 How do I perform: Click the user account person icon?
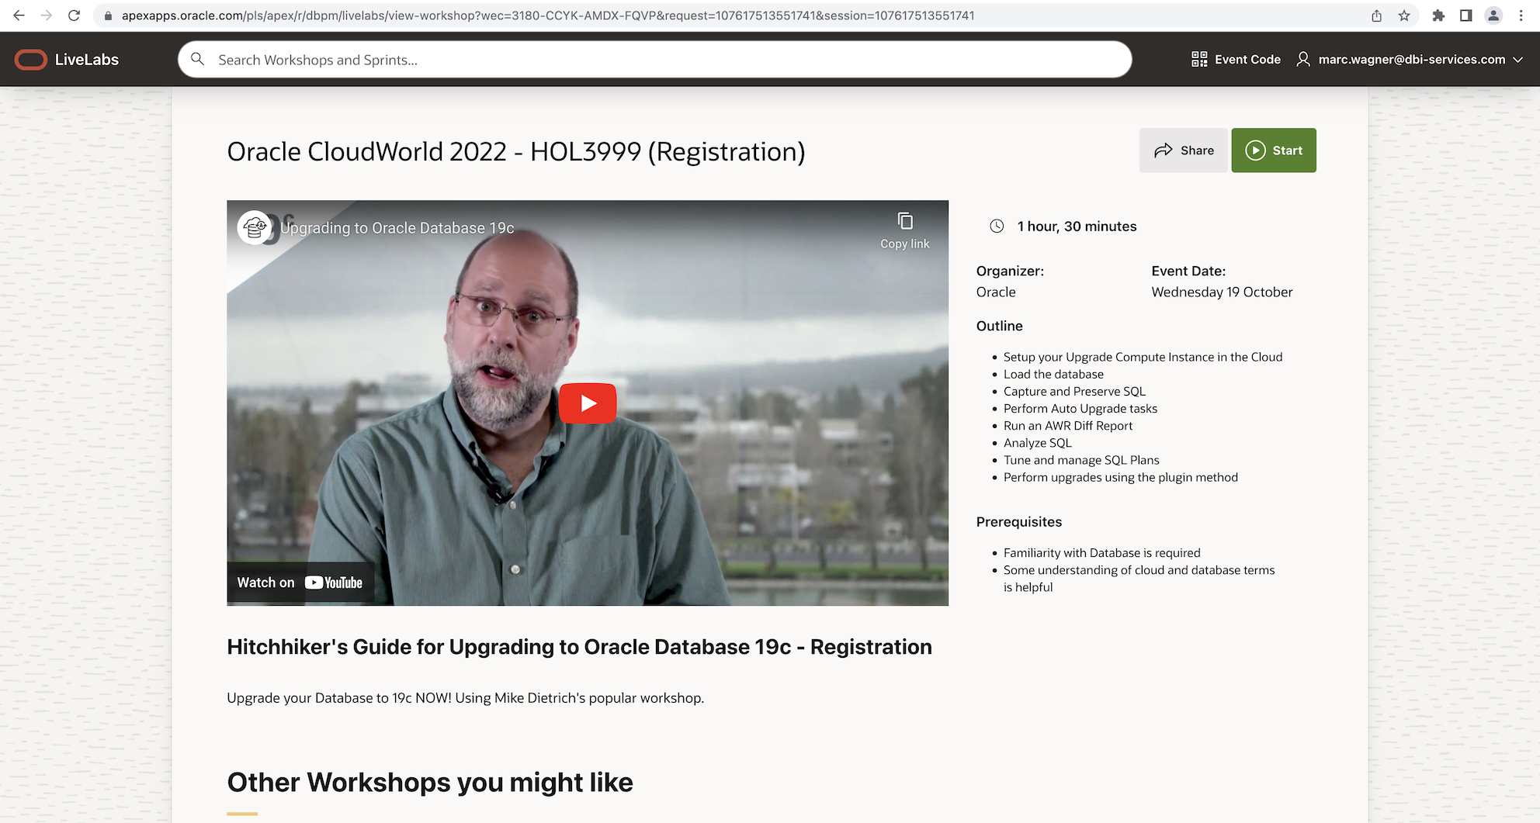pyautogui.click(x=1303, y=59)
